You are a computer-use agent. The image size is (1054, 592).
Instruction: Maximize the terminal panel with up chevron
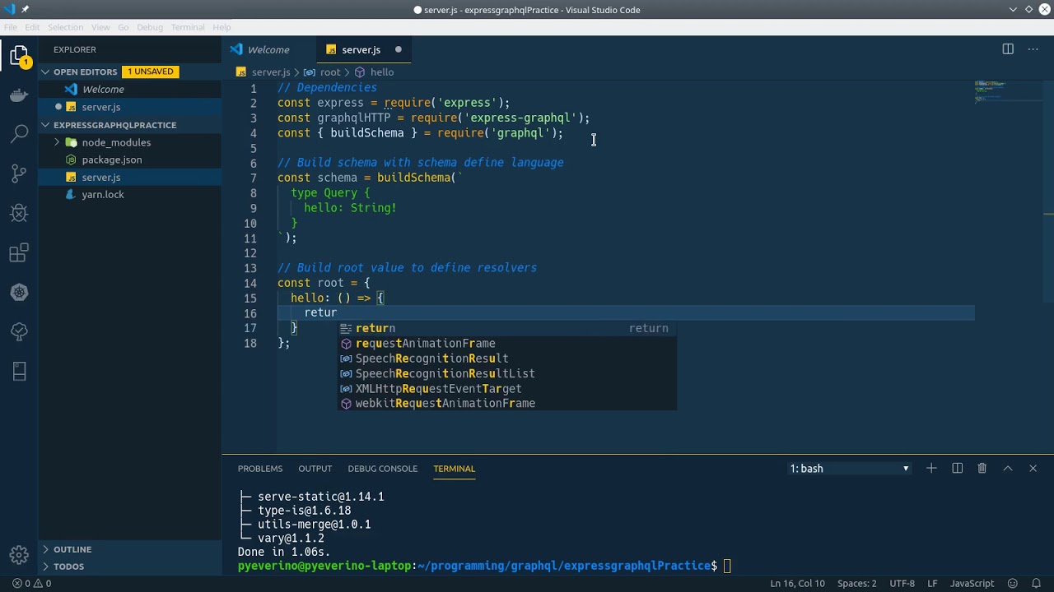(1007, 468)
